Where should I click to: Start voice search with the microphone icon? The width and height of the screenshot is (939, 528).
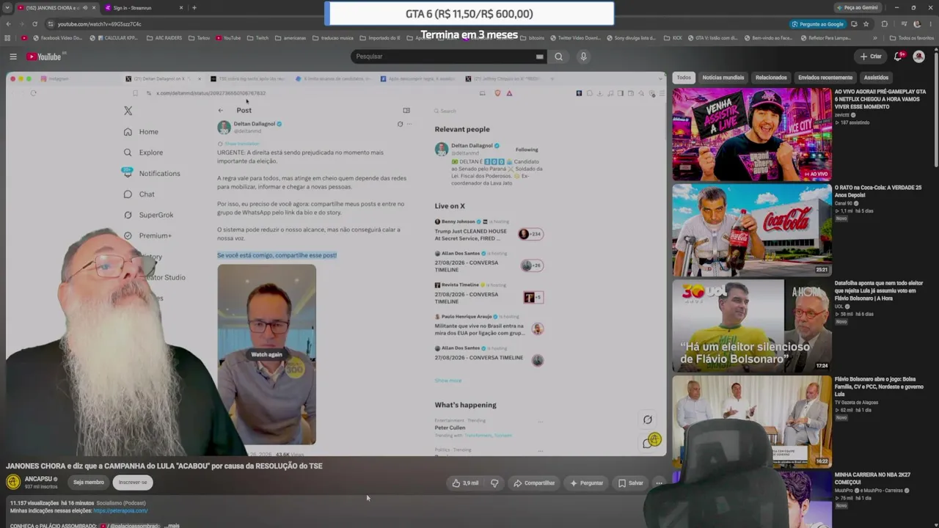point(583,56)
